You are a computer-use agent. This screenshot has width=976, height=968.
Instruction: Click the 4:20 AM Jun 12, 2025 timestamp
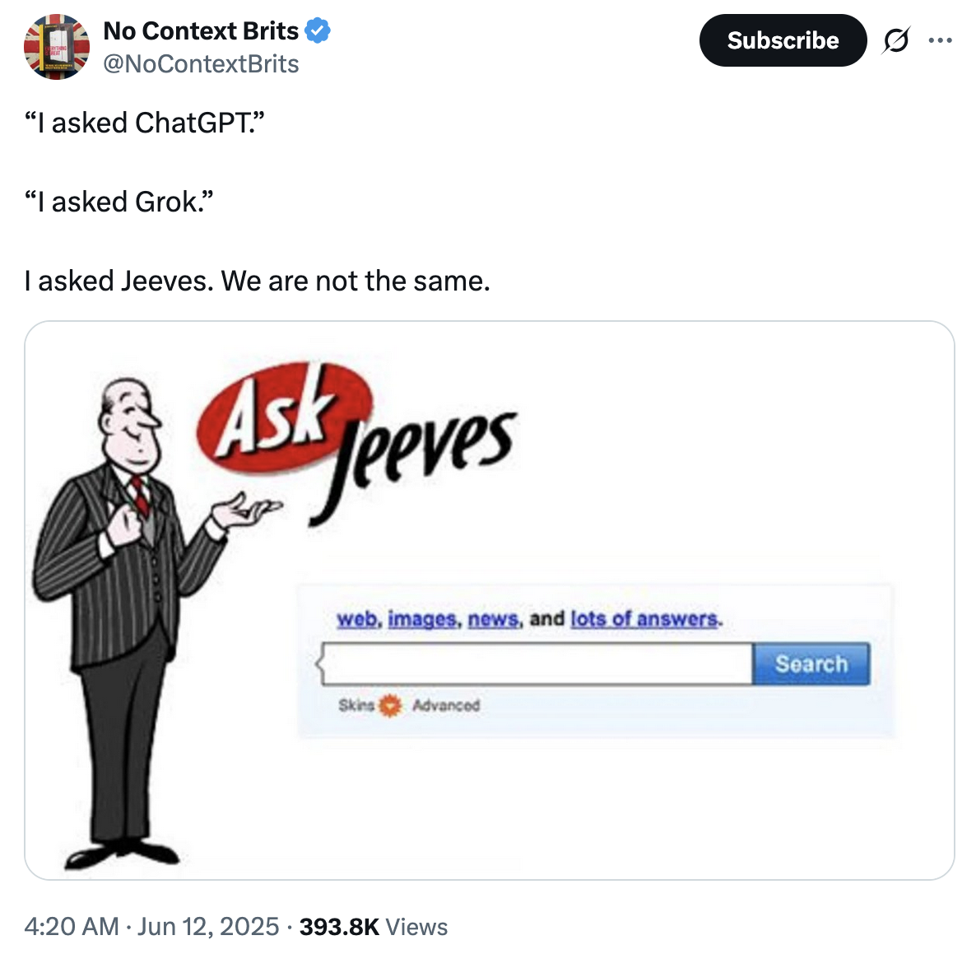pyautogui.click(x=151, y=927)
